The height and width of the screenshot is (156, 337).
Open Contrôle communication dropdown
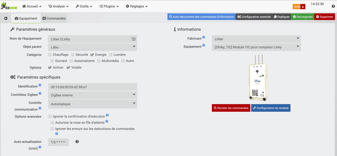(x=92, y=104)
